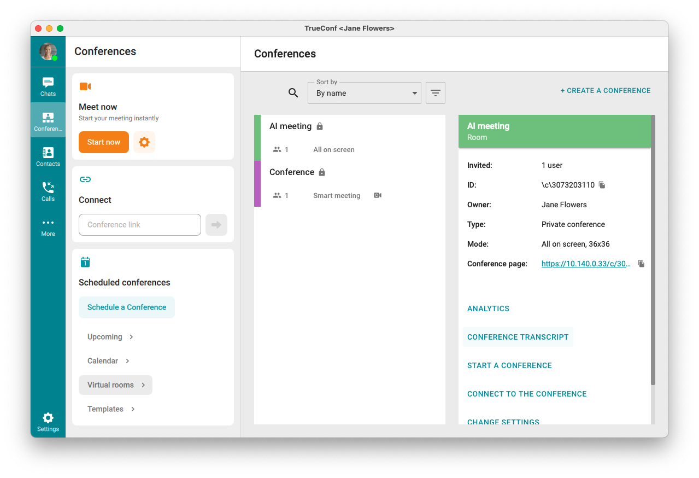Open the Chats section in sidebar
This screenshot has height=478, width=699.
(48, 86)
